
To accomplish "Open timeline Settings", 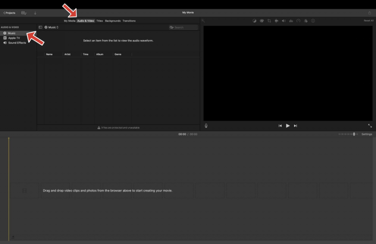I will point(367,134).
